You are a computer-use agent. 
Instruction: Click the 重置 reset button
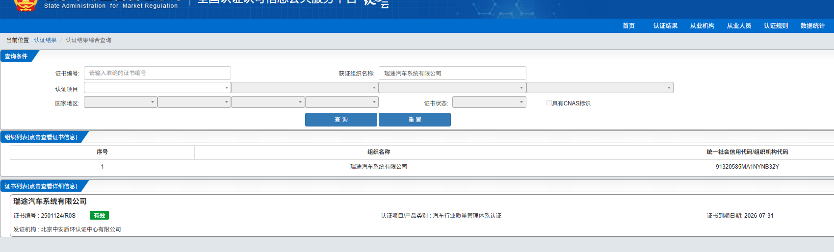click(415, 120)
